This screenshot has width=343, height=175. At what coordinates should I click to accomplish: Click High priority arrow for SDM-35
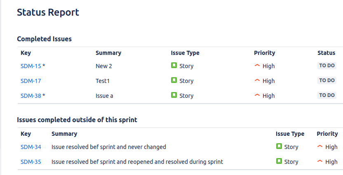pyautogui.click(x=320, y=161)
